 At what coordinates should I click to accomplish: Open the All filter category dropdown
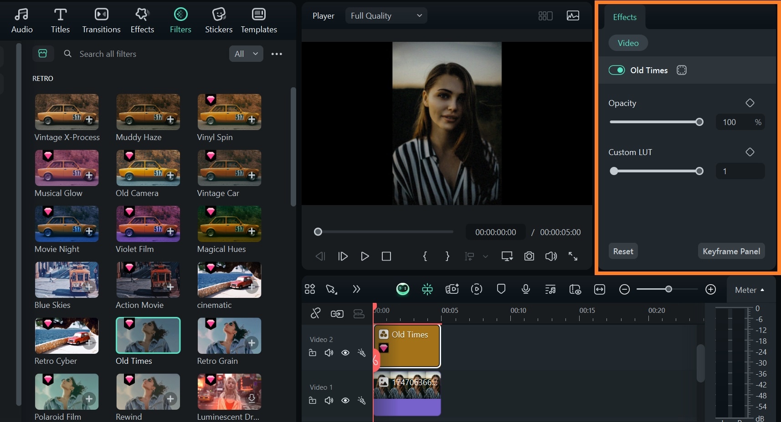246,54
